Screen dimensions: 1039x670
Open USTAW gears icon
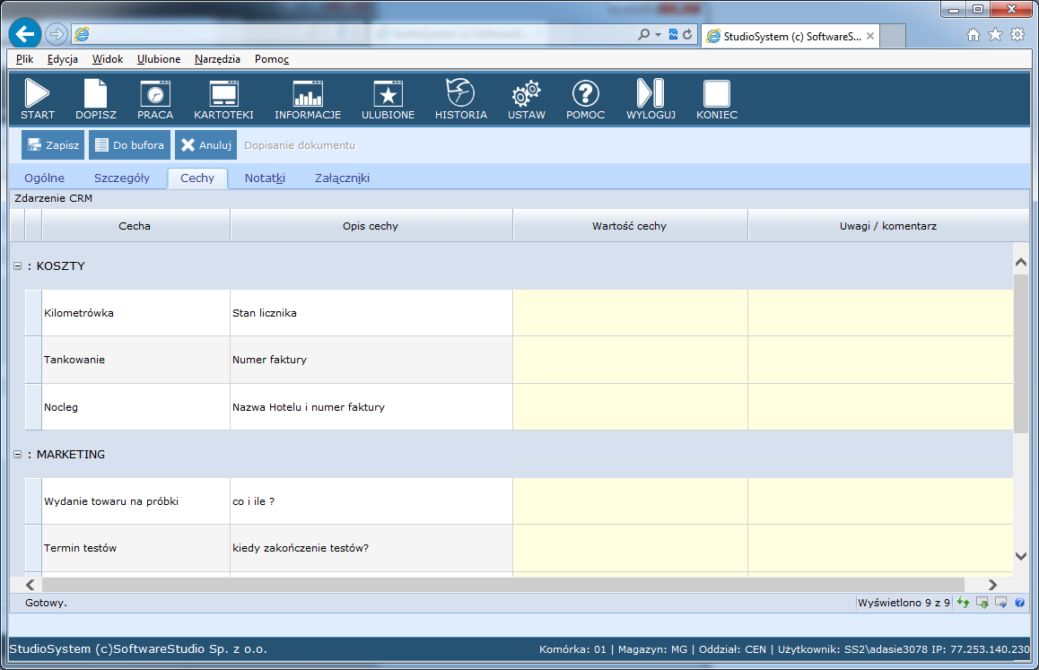point(526,93)
